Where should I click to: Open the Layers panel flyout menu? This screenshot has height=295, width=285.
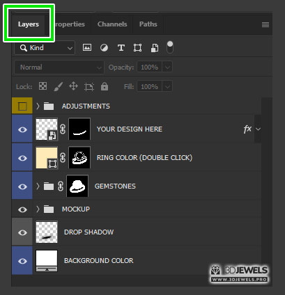tap(265, 24)
